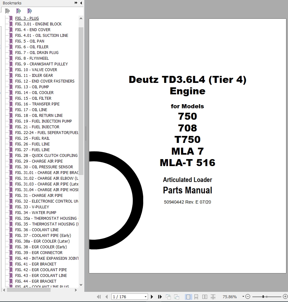Click the bookmark icon beside FIG. 34 - WATER PUMP
Image resolution: width=288 pixels, height=302 pixels.
tap(11, 213)
